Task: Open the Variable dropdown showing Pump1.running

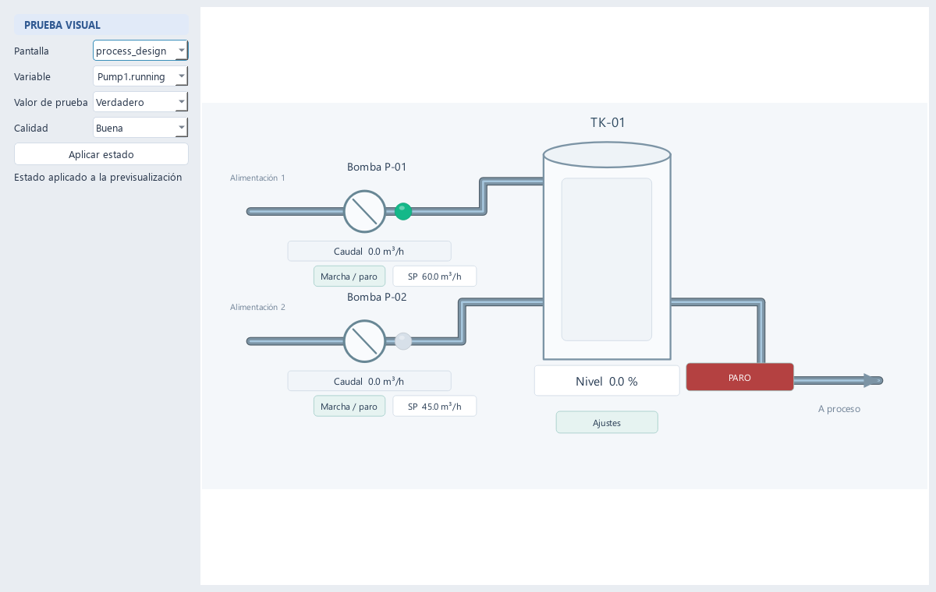Action: coord(140,76)
